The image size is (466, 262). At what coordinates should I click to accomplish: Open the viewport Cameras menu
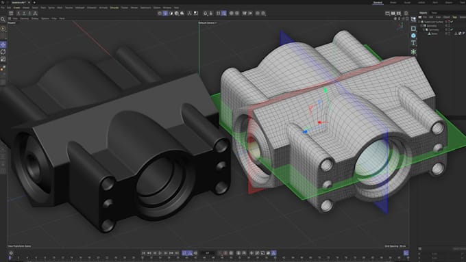pos(24,18)
